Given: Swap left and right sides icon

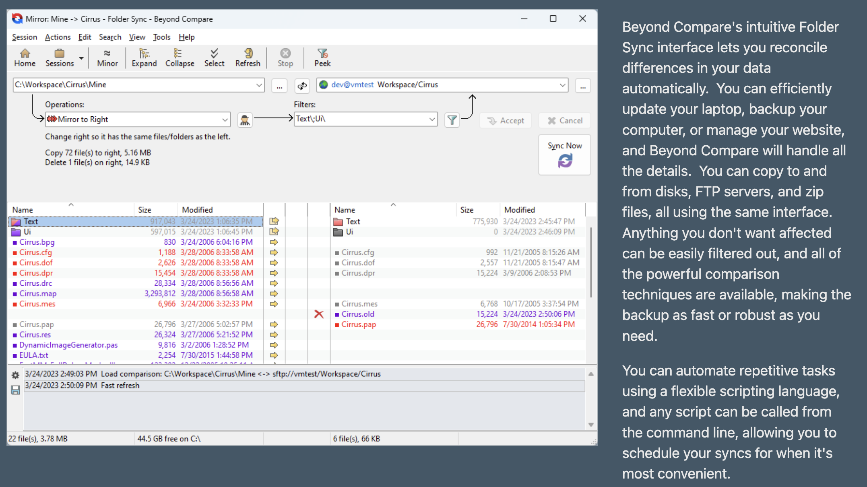Looking at the screenshot, I should (302, 86).
